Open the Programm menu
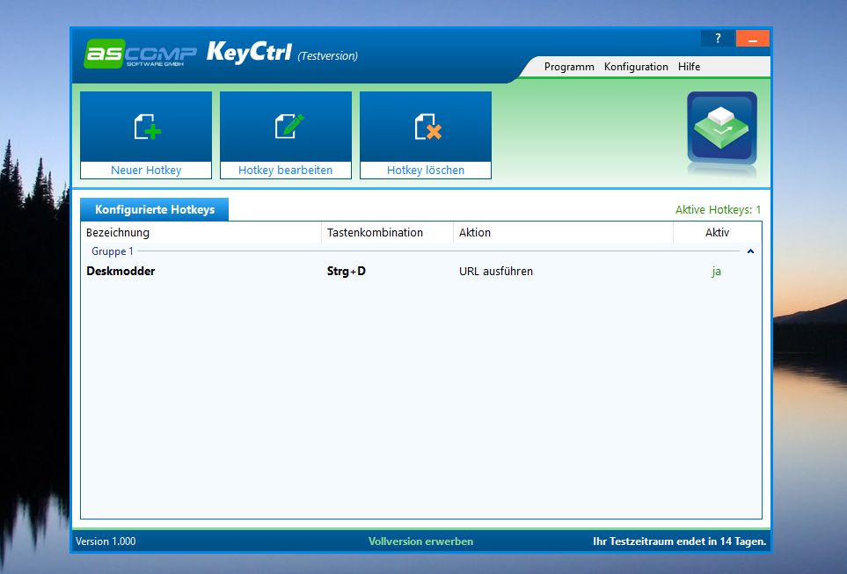 click(x=569, y=67)
